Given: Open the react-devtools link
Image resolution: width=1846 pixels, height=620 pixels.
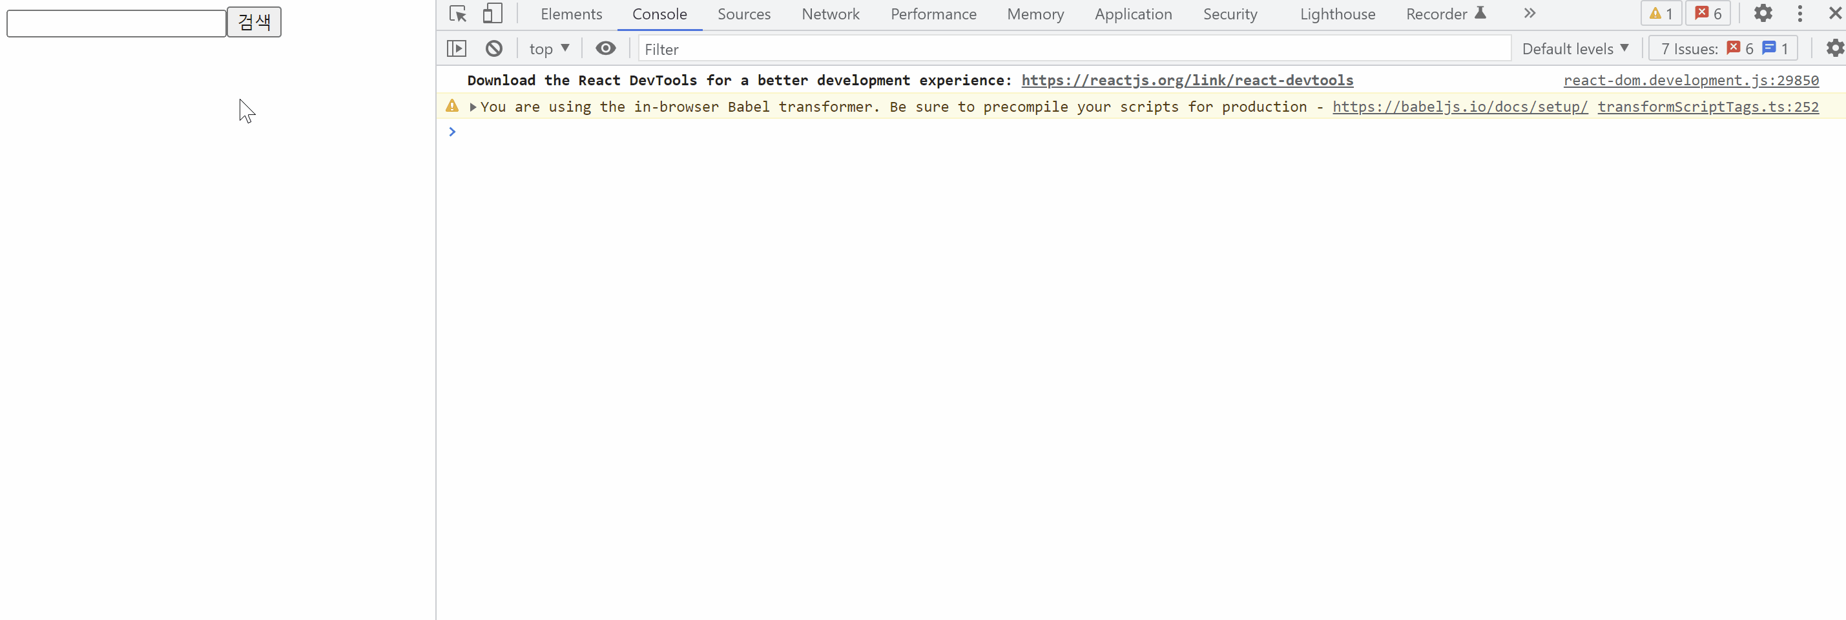Looking at the screenshot, I should (x=1187, y=80).
